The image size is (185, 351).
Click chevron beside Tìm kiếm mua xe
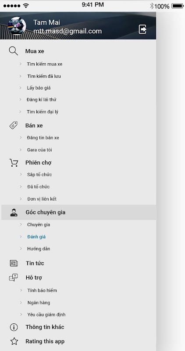[20, 64]
